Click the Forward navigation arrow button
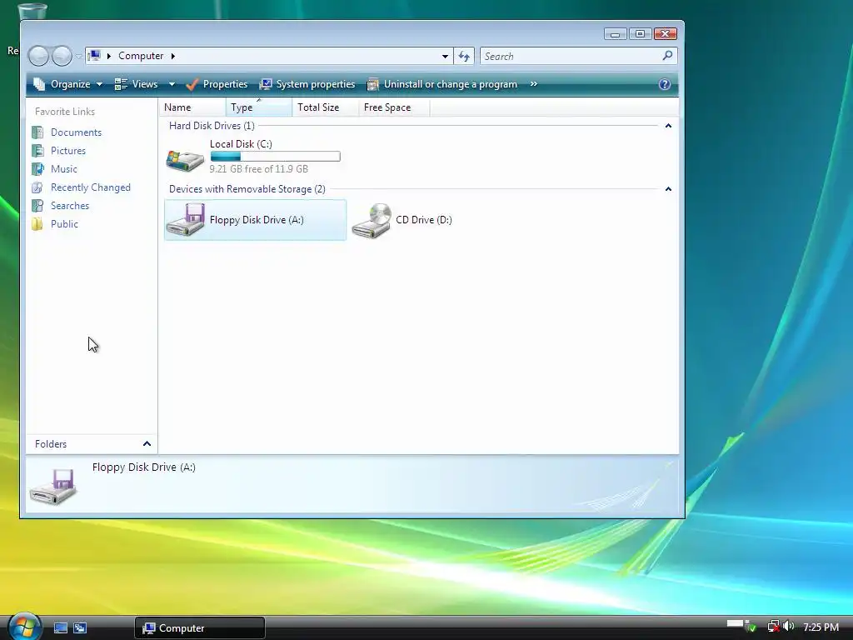853x640 pixels. click(x=62, y=56)
